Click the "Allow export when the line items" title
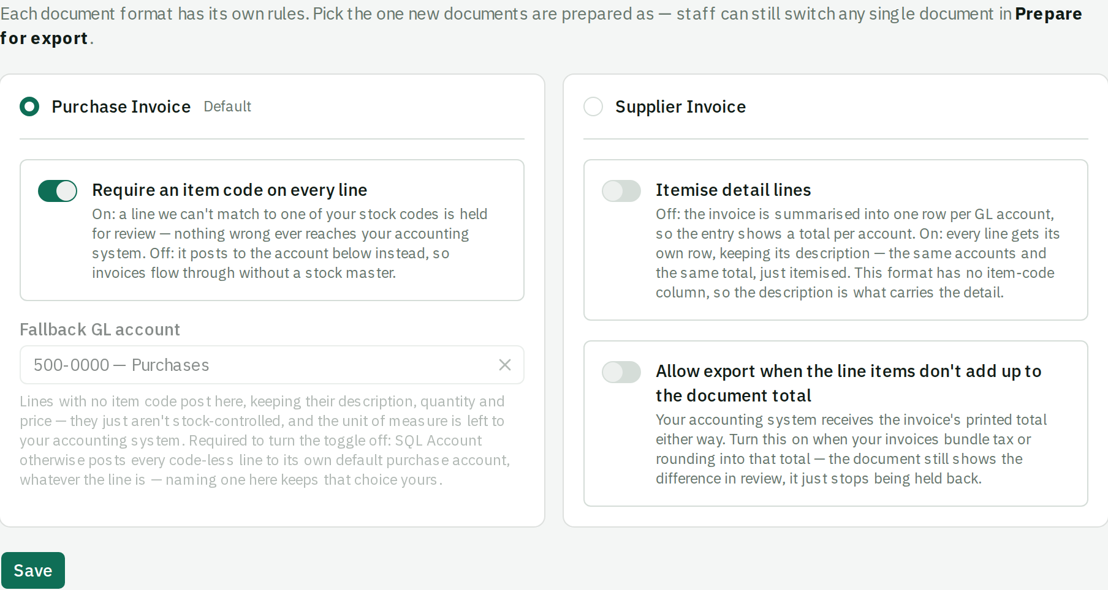1108x590 pixels. pos(849,383)
